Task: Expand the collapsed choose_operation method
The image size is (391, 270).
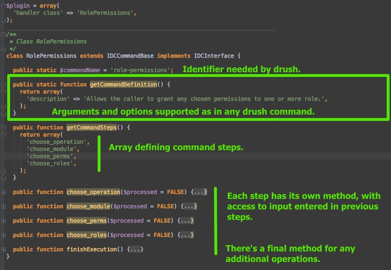Action: coord(3,192)
